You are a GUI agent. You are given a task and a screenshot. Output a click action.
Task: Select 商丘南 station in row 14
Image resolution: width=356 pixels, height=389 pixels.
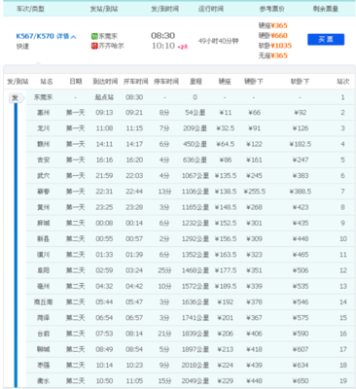[x=44, y=302]
